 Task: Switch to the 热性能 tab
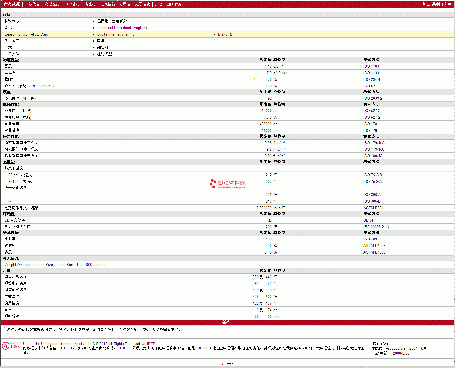[x=90, y=4]
